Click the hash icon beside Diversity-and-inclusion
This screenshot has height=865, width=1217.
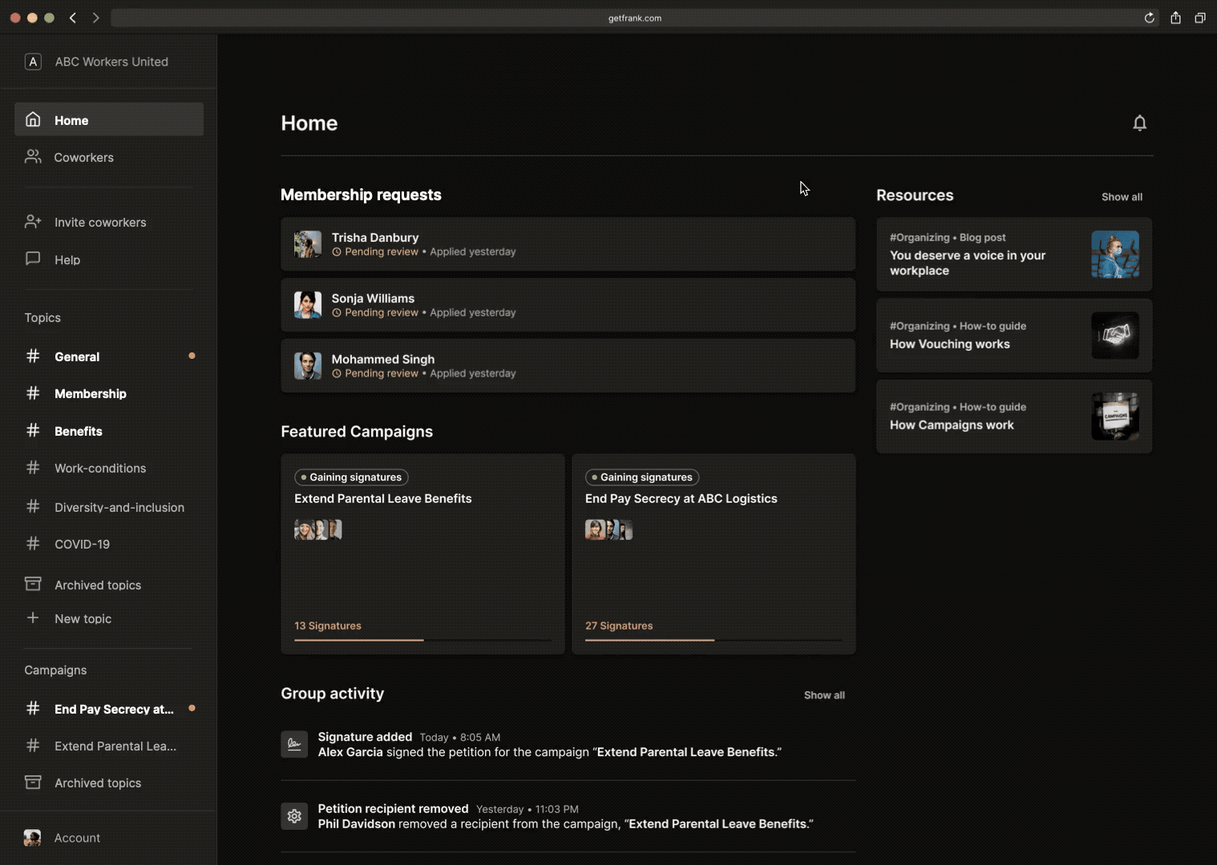[33, 506]
